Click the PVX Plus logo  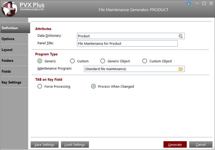[9, 9]
